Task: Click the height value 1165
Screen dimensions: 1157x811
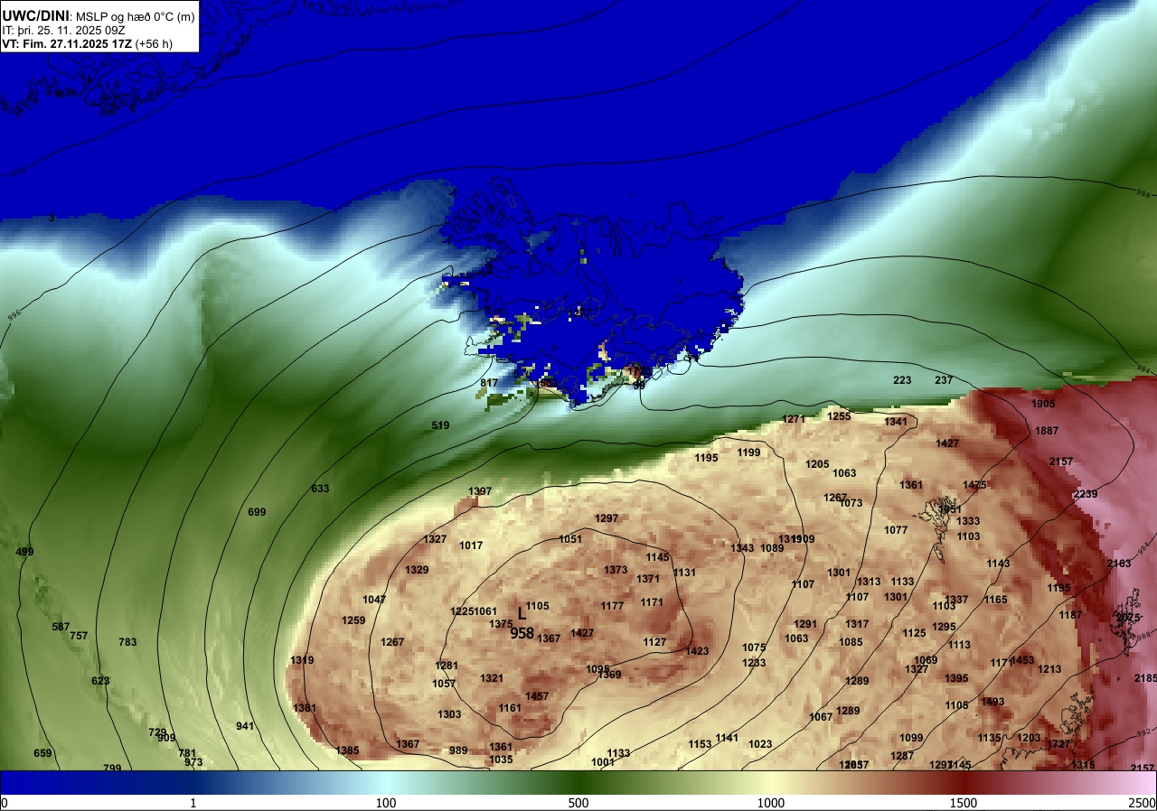Action: click(995, 600)
